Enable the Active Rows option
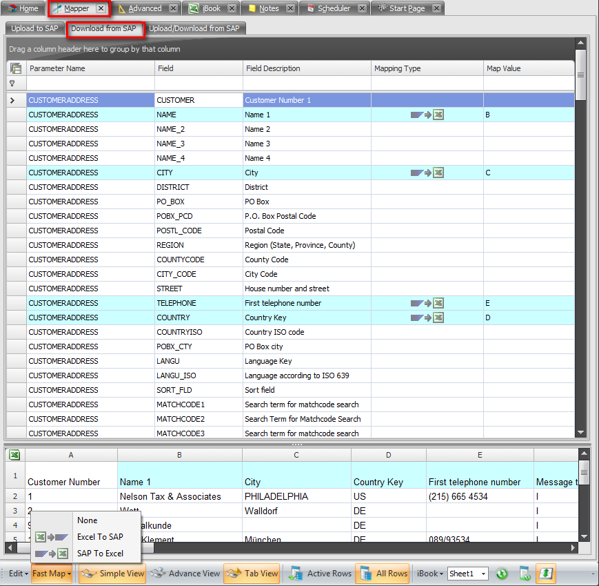Viewport: 599px width, 586px height. 321,574
